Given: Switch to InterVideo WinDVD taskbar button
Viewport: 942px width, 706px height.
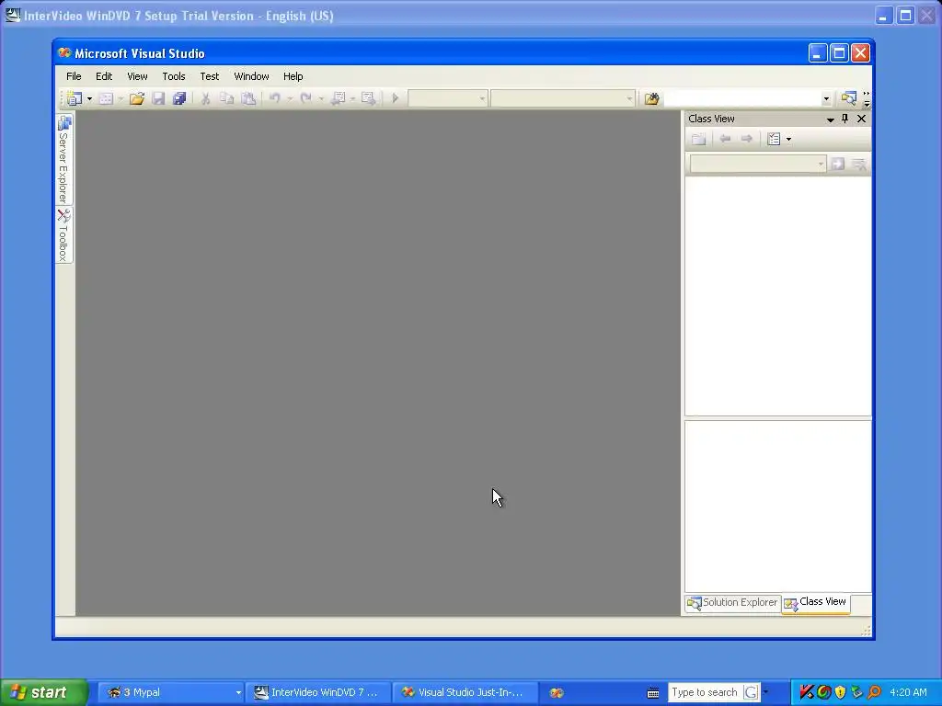Looking at the screenshot, I should pyautogui.click(x=319, y=692).
